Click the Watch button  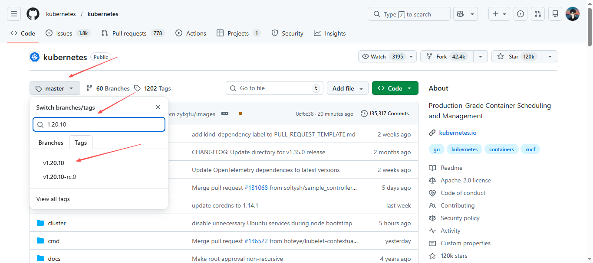383,56
